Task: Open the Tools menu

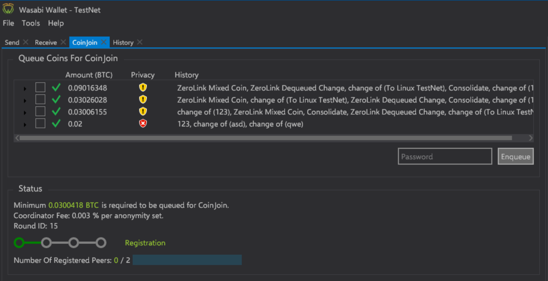Action: click(x=31, y=23)
